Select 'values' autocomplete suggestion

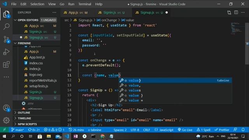coord(175,90)
